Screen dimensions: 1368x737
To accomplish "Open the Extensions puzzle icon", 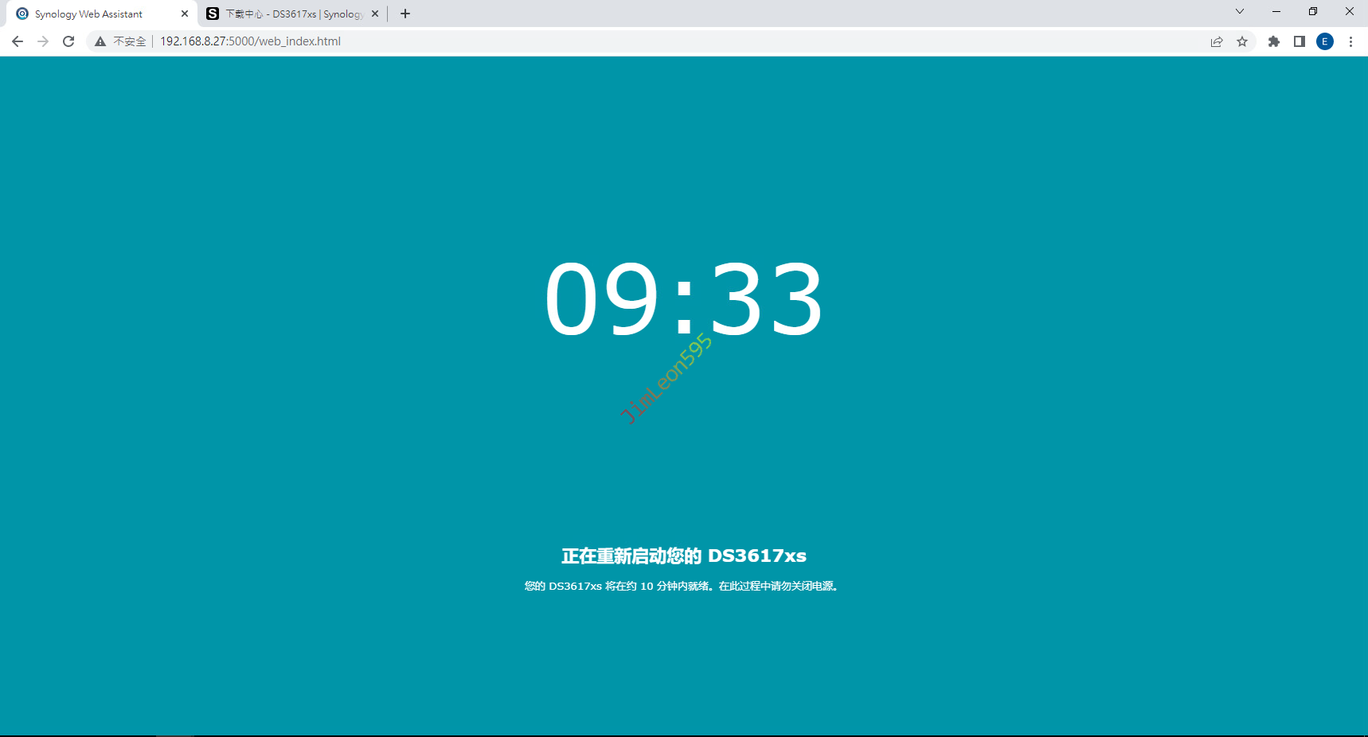I will [1274, 41].
